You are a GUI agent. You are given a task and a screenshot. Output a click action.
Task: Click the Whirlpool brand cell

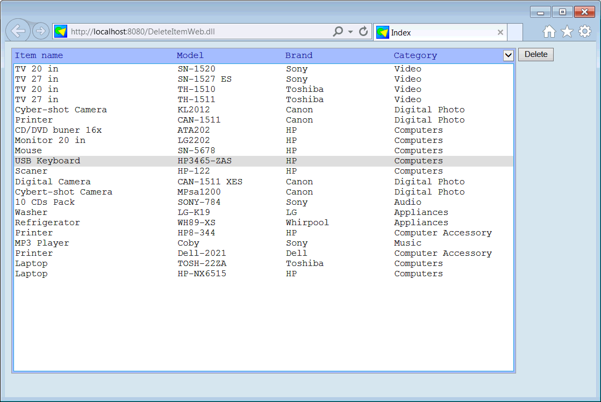[x=307, y=222]
